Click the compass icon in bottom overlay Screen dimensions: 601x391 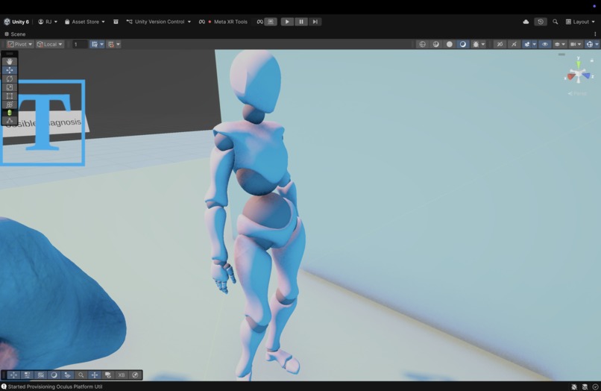coord(135,375)
